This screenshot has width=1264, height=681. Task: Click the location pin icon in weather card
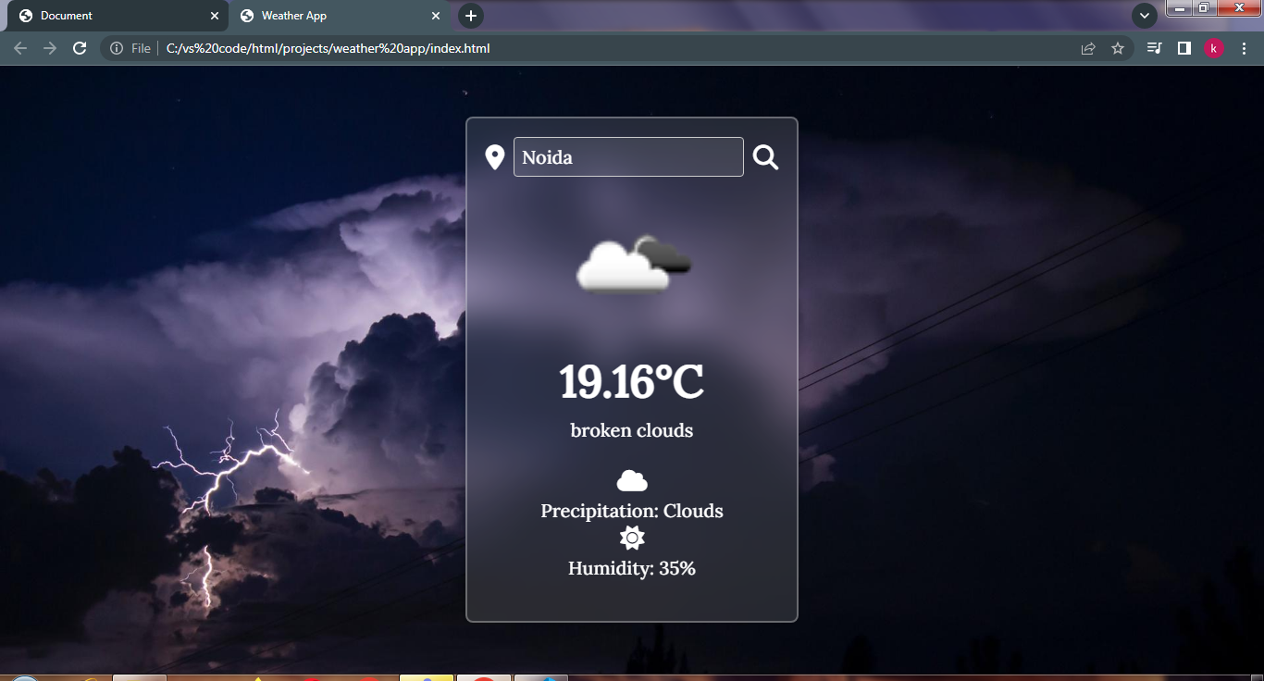click(x=494, y=157)
